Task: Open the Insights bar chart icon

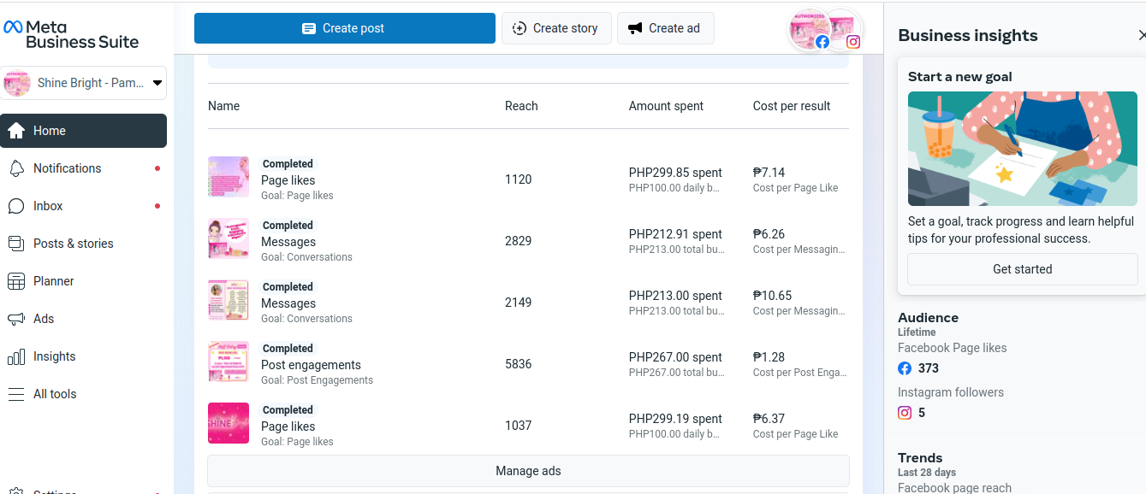Action: (15, 356)
